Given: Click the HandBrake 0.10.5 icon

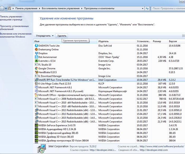Looking at the screenshot, I should point(36,72).
